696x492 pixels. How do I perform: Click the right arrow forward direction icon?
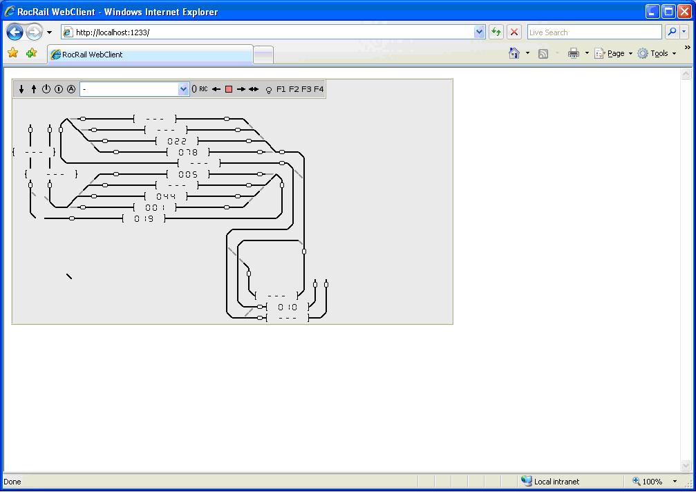pyautogui.click(x=241, y=89)
